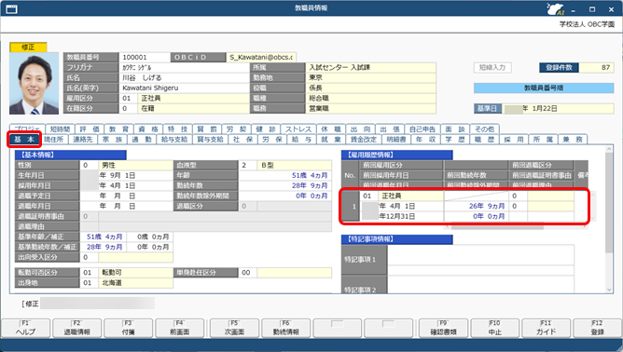
Task: Open the 家族 tab
Action: 113,140
